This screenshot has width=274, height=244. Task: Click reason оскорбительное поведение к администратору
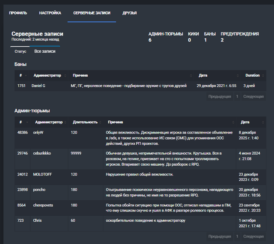click(x=146, y=220)
